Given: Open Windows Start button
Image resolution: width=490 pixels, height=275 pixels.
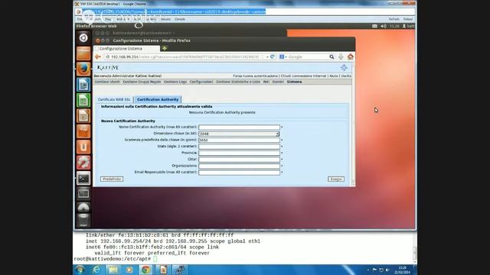Looking at the screenshot, I should pyautogui.click(x=80, y=270).
